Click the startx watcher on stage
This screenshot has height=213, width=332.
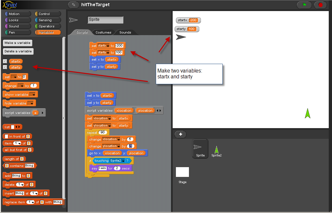(188, 20)
